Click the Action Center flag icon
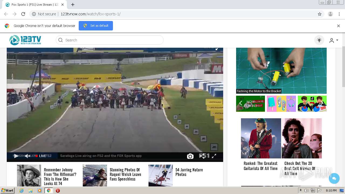The height and width of the screenshot is (194, 345). (319, 190)
